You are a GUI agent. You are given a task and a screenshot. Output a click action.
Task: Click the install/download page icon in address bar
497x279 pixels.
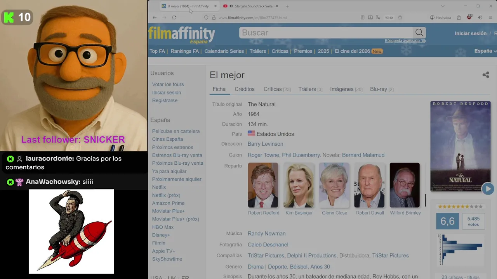(x=370, y=17)
